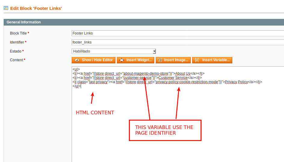This screenshot has height=162, width=284.
Task: Focus the Block Title field containing Footer Links
Action: (178, 33)
